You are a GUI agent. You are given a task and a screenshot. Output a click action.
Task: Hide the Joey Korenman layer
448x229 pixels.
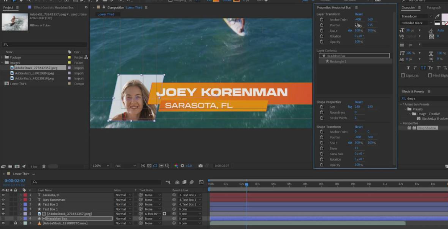click(3, 200)
